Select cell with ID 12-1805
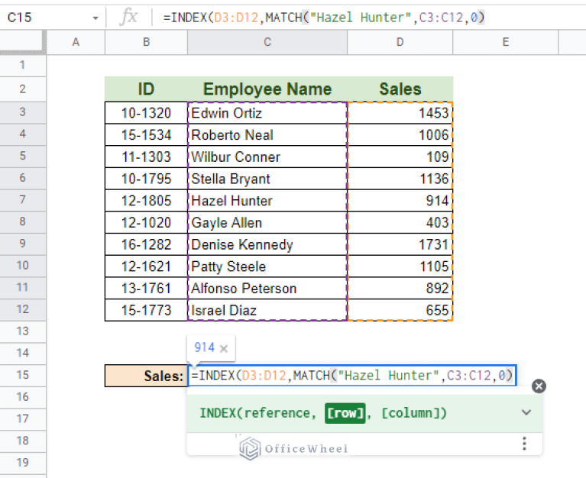The image size is (586, 478). click(146, 201)
